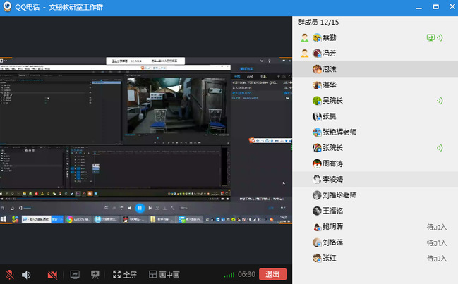Unmute the microphone in the call toolbar
The height and width of the screenshot is (284, 458).
tap(10, 274)
